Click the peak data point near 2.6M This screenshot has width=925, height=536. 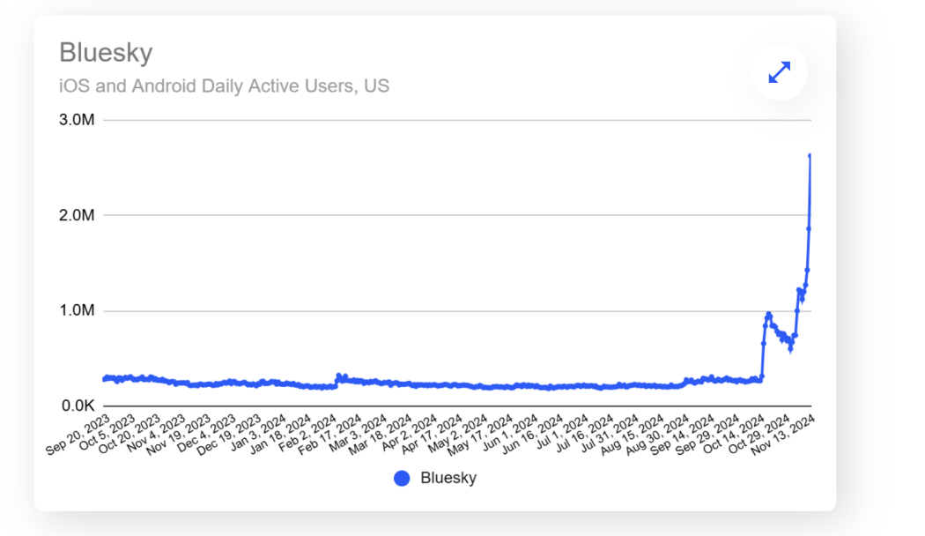click(810, 155)
